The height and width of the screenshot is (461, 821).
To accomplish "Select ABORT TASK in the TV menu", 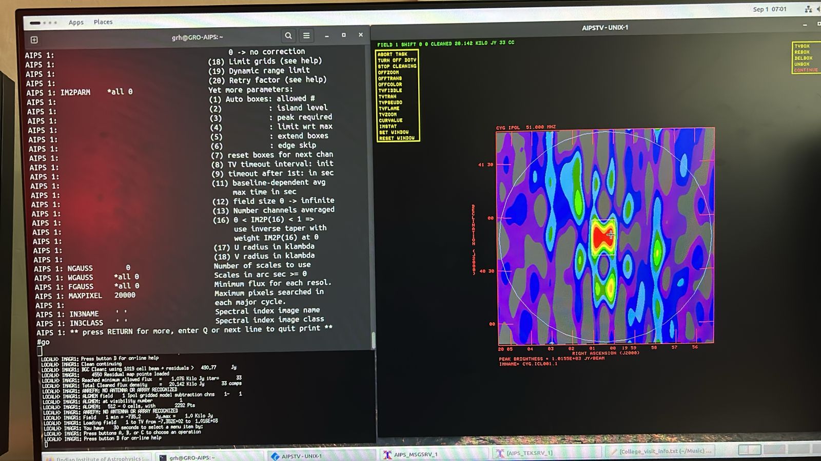I will pyautogui.click(x=393, y=54).
